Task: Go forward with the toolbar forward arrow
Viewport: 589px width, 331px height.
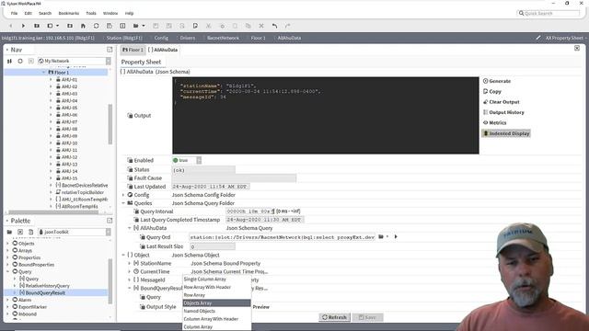Action: click(x=23, y=26)
